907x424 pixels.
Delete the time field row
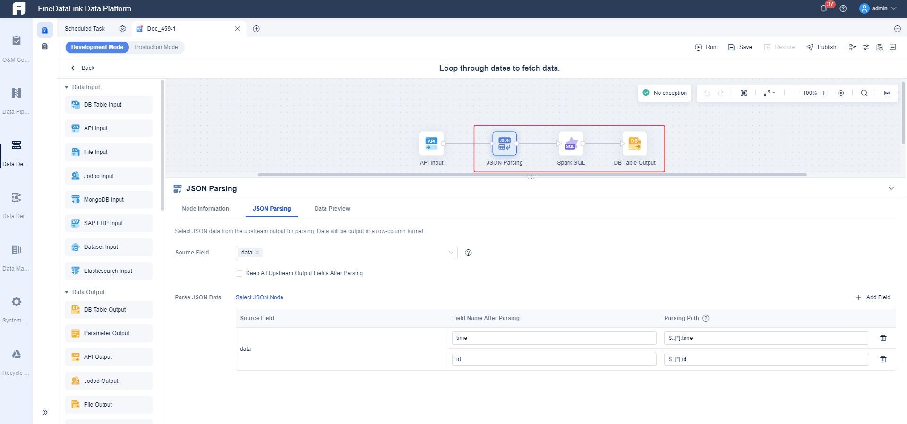click(x=883, y=338)
